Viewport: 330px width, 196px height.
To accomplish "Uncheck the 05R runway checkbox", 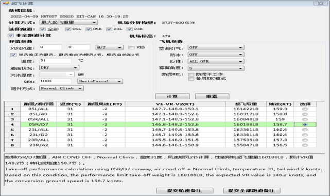I will [89, 29].
